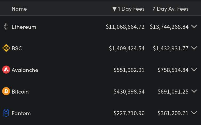Sort by the Name column header
The image size is (201, 125).
click(x=19, y=9)
